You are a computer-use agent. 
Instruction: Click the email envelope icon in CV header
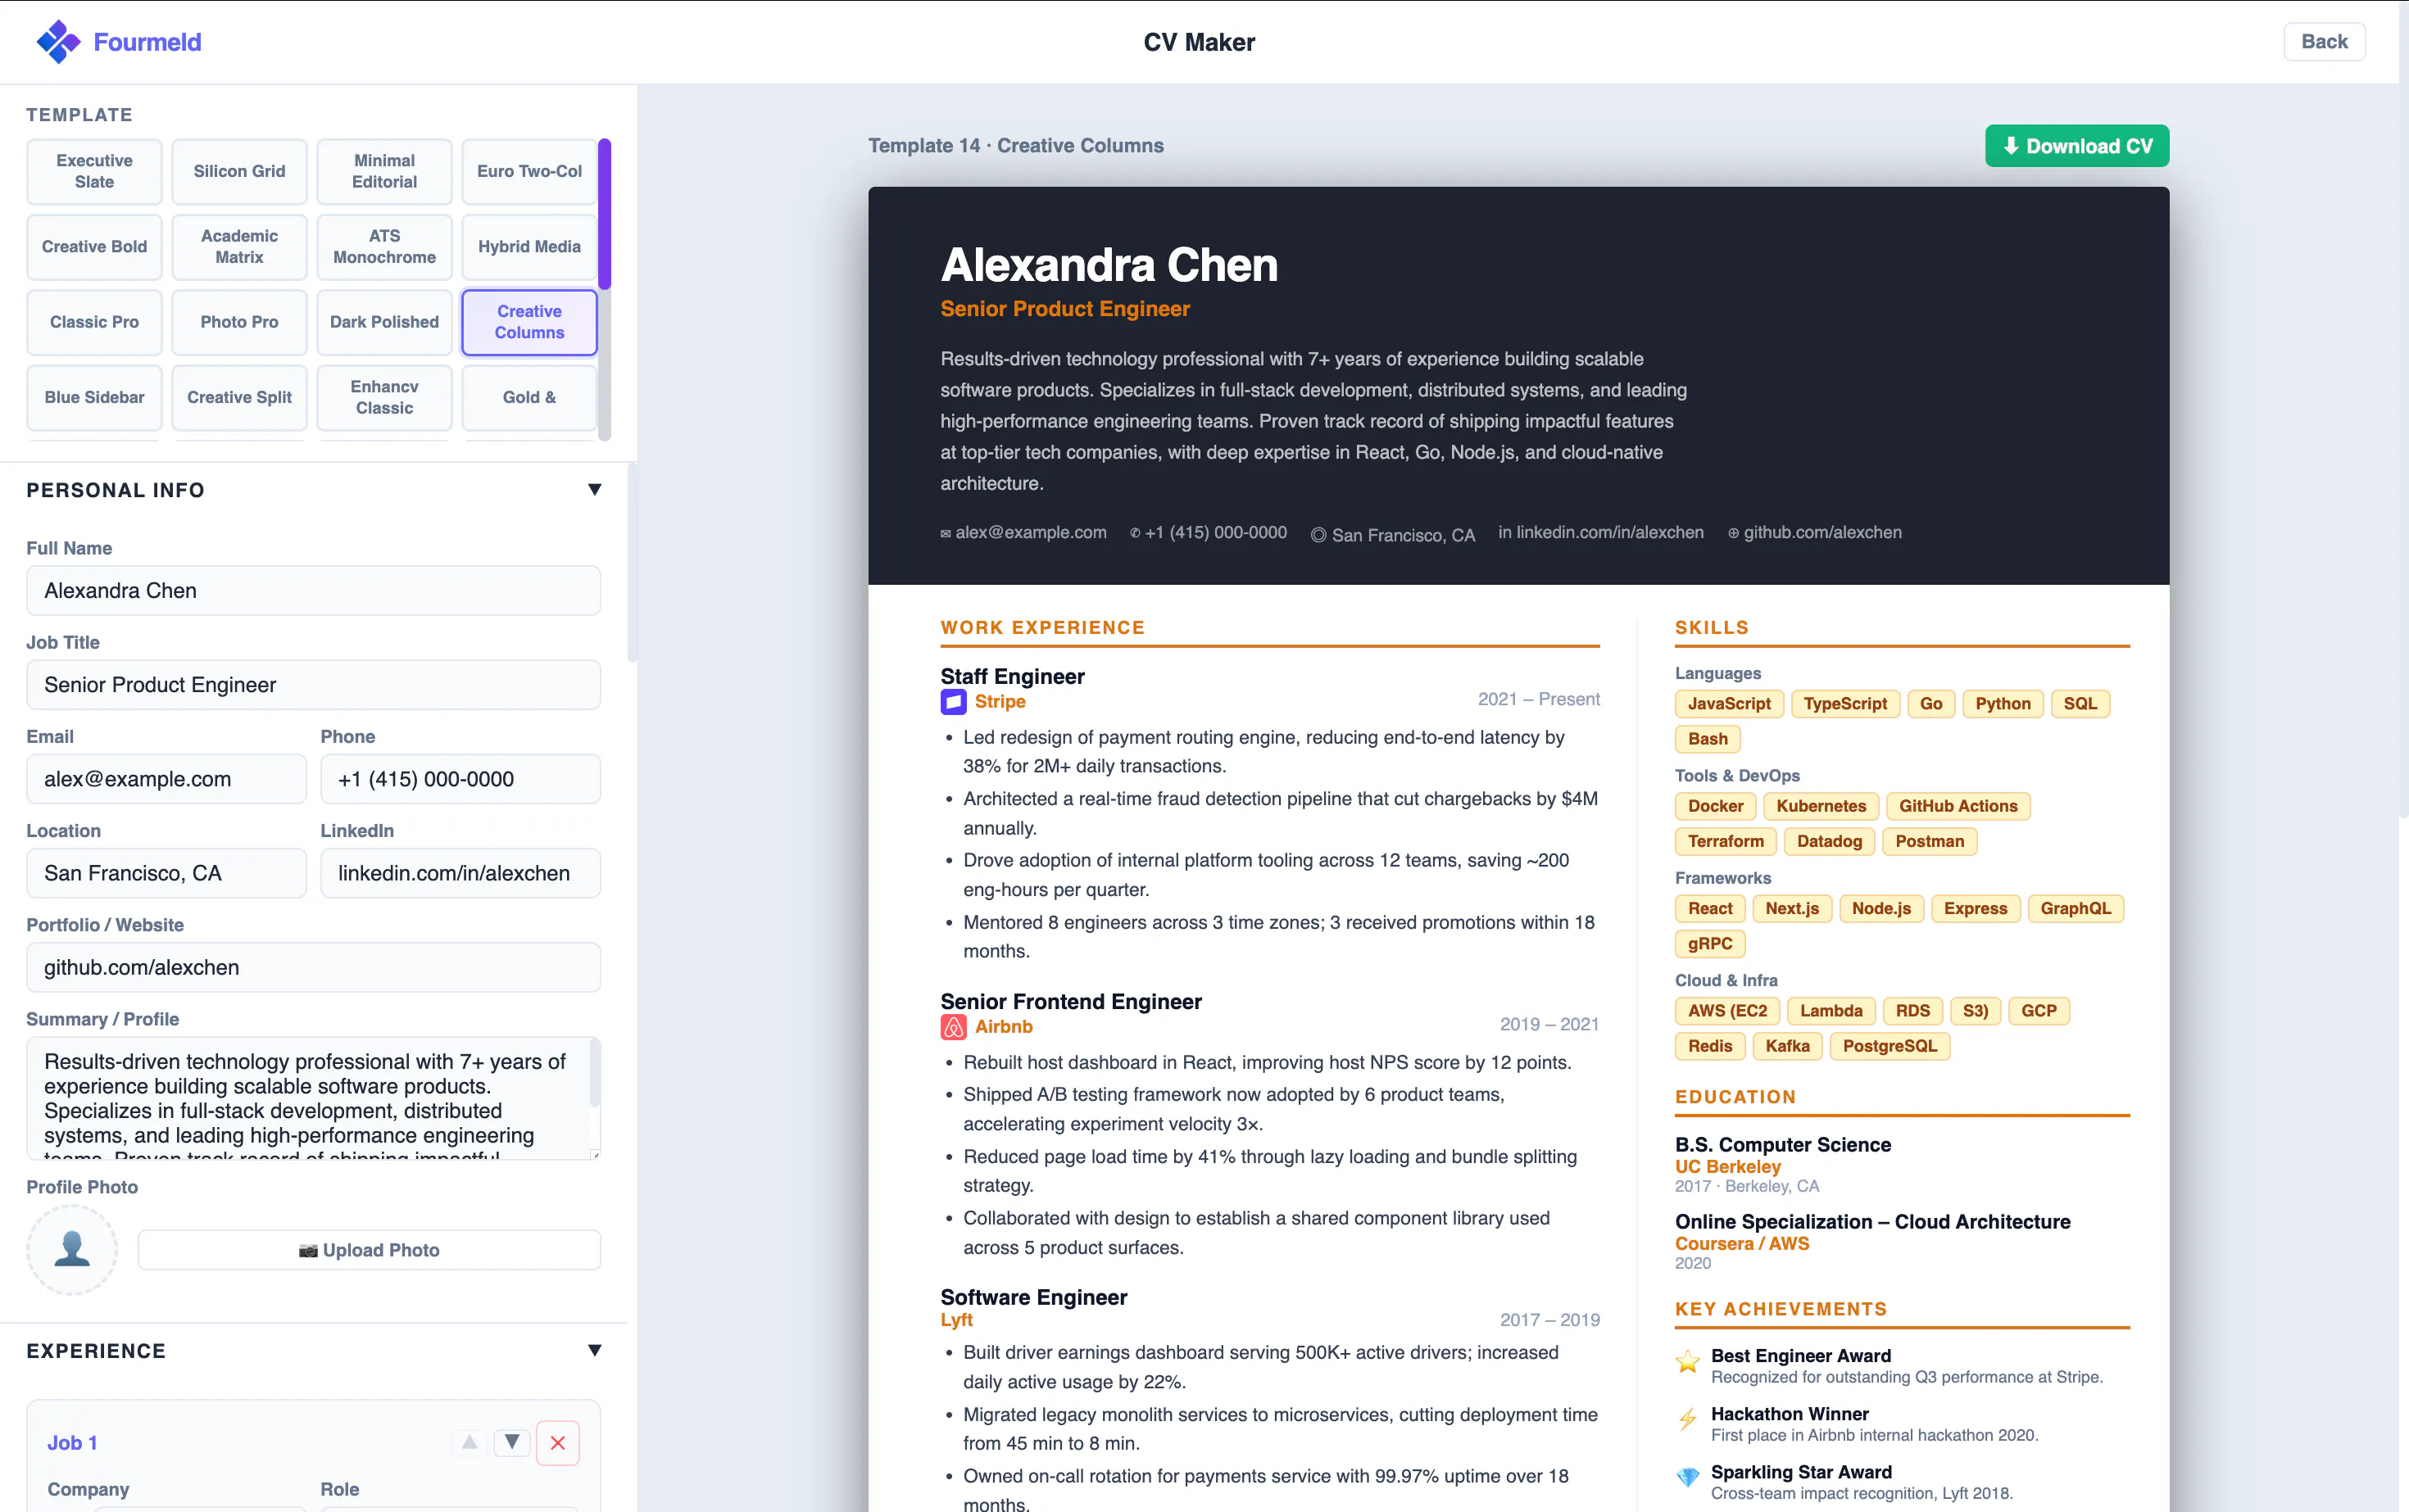click(946, 534)
